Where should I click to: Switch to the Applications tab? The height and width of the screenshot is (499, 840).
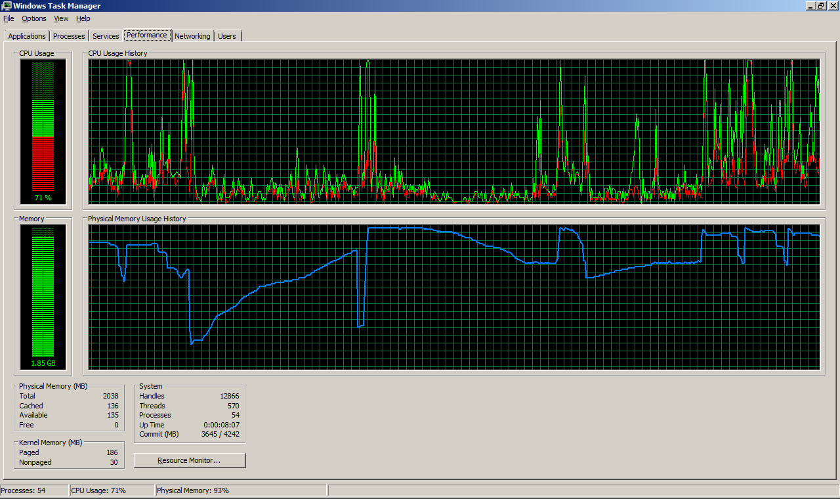click(27, 36)
